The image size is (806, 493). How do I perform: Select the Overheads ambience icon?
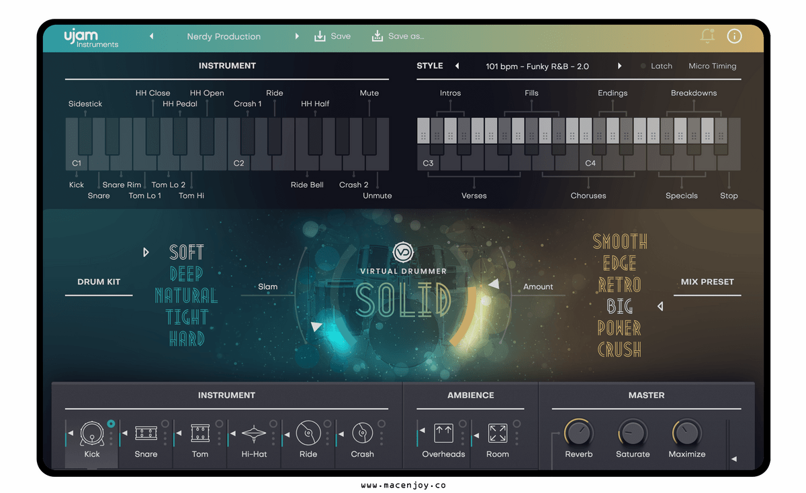[x=443, y=433]
